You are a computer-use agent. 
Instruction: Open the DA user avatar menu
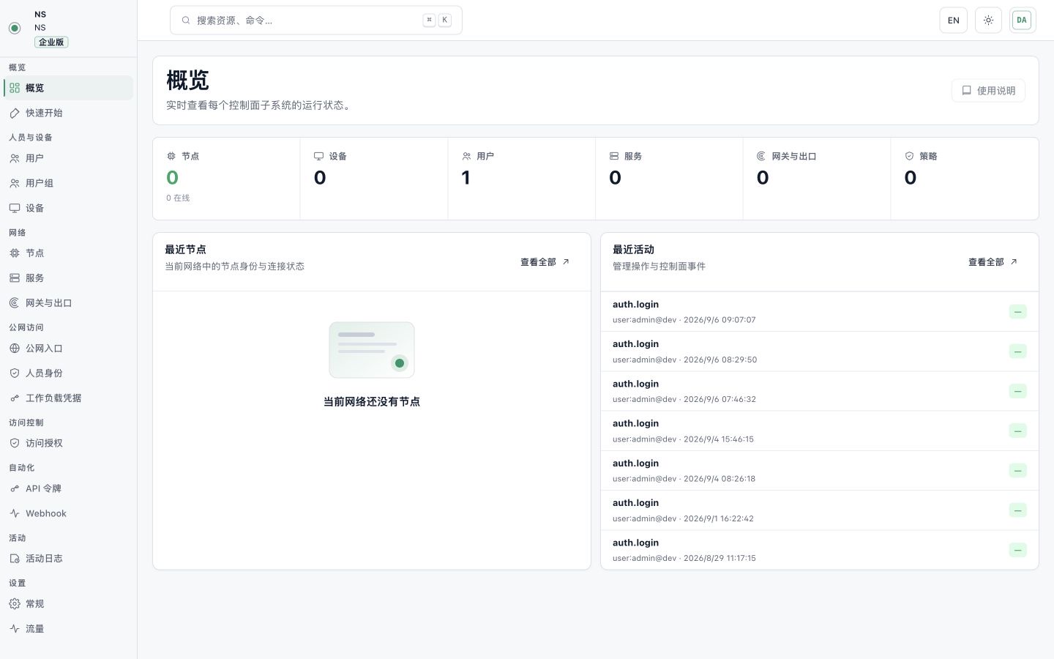point(1022,21)
